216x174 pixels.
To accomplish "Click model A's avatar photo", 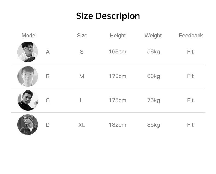I will coord(28,52).
